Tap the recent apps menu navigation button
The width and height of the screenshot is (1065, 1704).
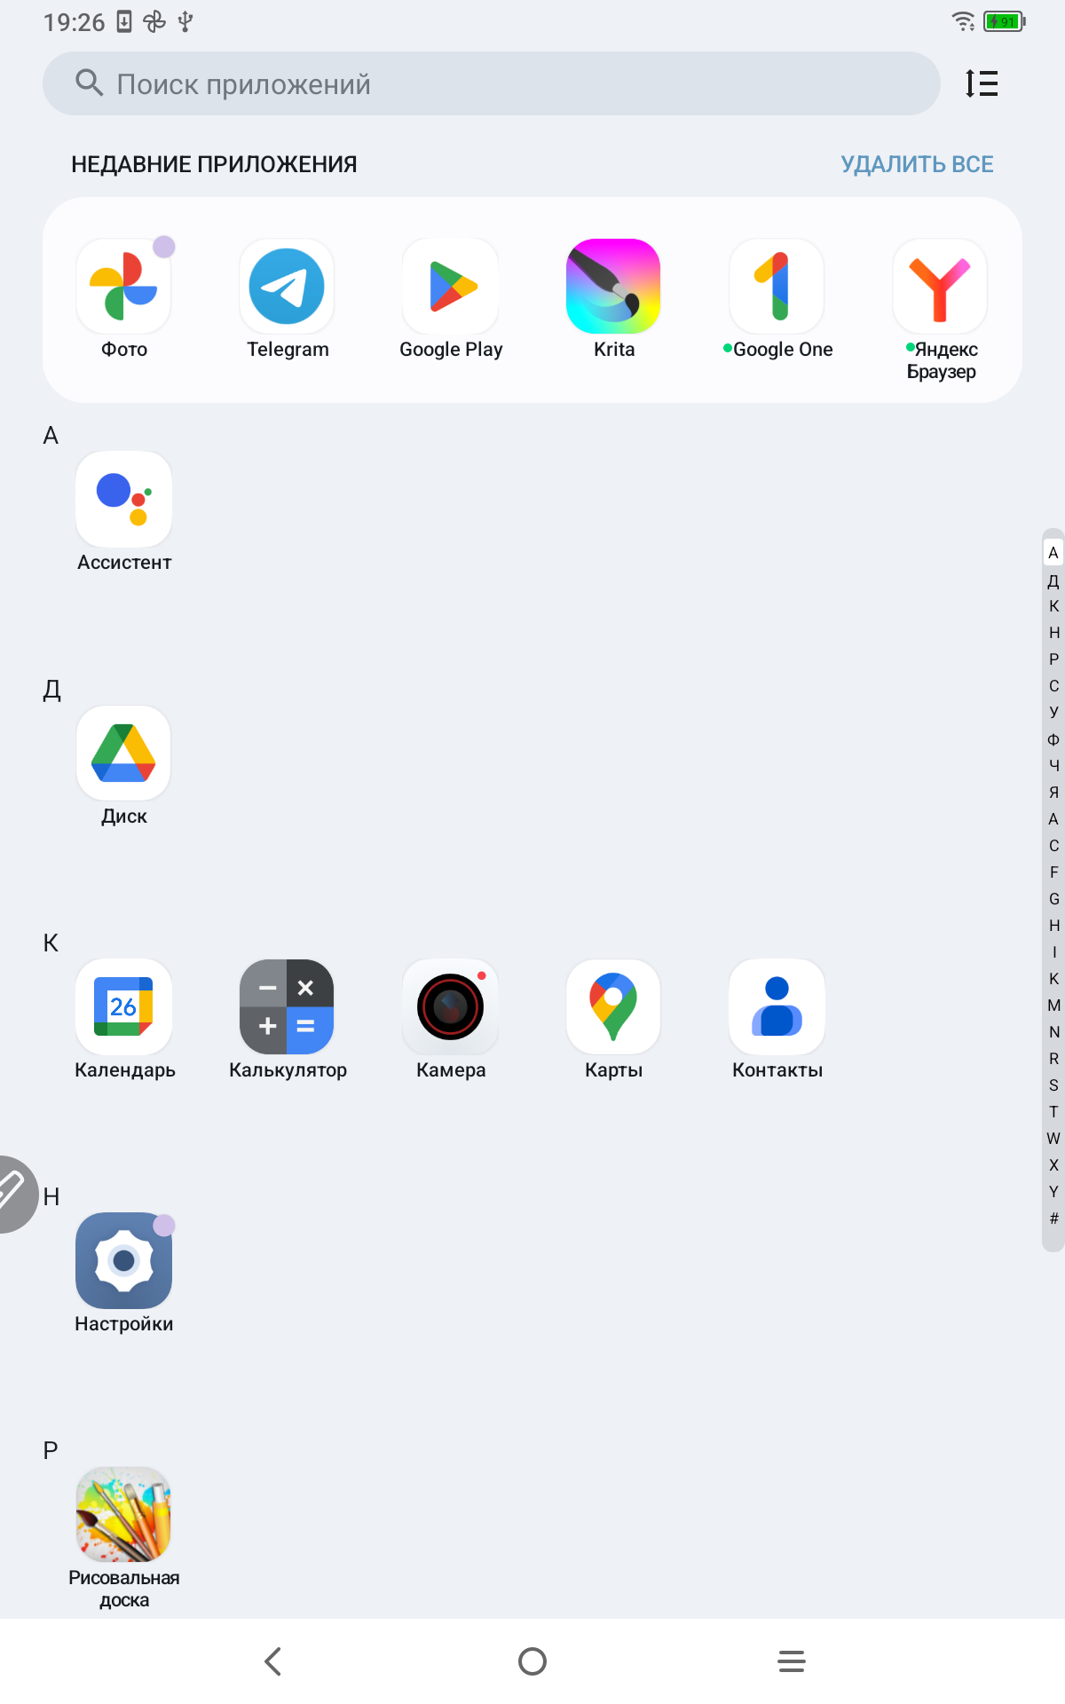click(x=792, y=1661)
